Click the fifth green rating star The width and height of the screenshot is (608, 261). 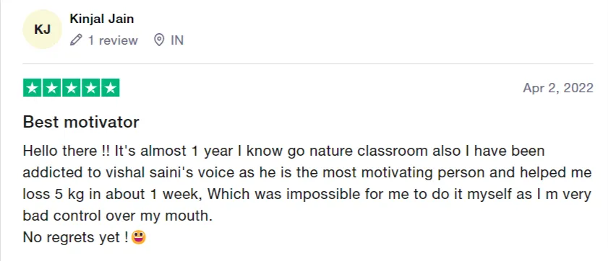coord(110,88)
